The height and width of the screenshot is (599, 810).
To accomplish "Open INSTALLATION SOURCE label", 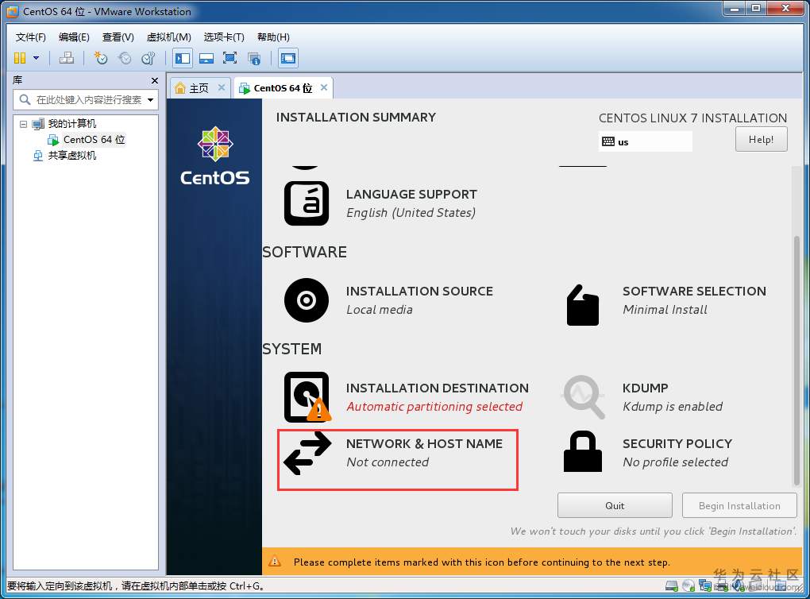I will [419, 291].
